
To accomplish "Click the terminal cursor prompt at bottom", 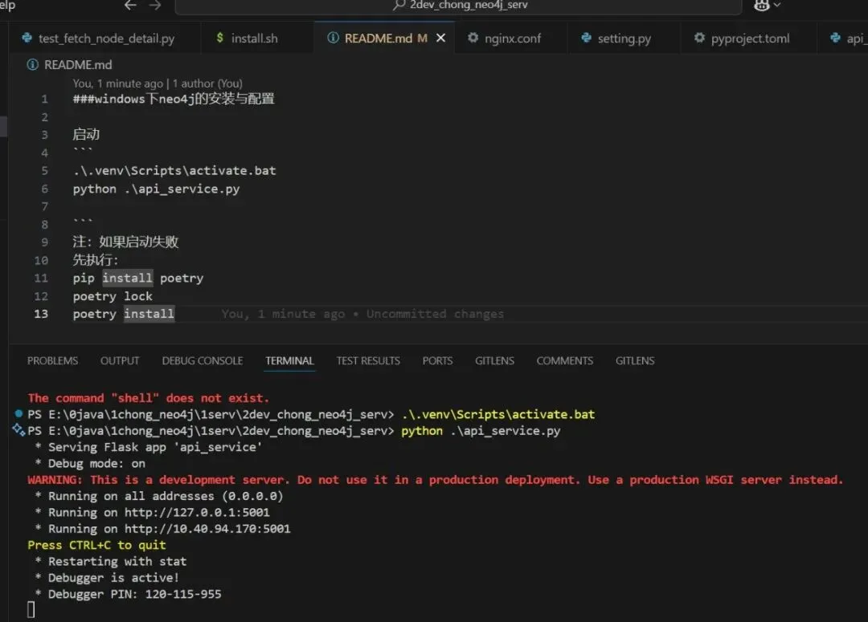I will (31, 610).
